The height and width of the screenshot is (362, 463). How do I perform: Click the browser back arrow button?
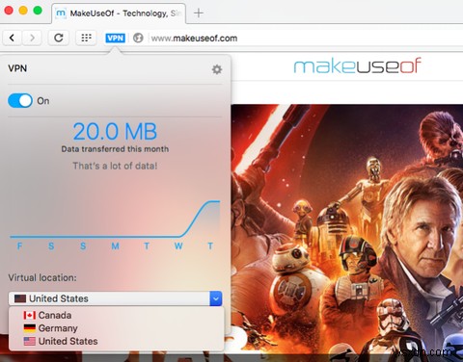coord(13,38)
